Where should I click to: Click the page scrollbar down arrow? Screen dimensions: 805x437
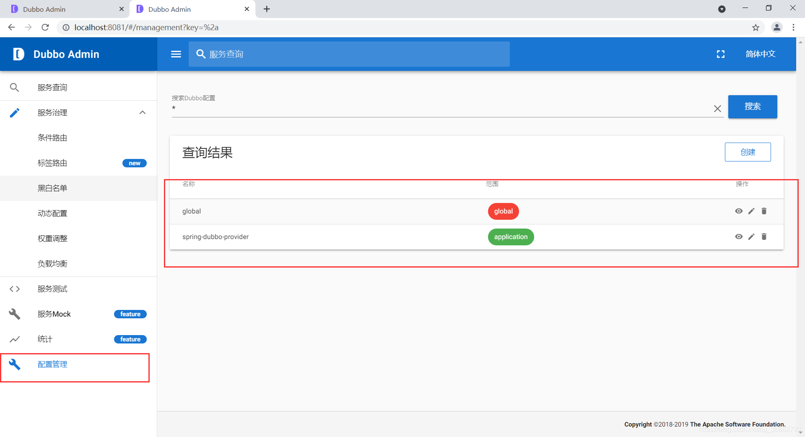coord(800,433)
